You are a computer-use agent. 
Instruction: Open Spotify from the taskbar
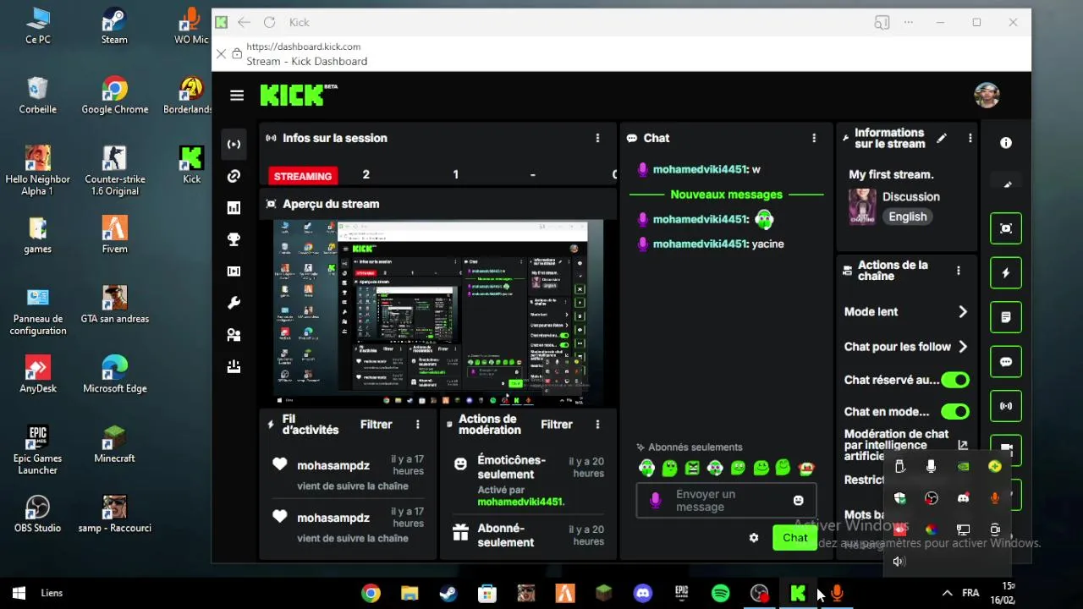coord(721,593)
